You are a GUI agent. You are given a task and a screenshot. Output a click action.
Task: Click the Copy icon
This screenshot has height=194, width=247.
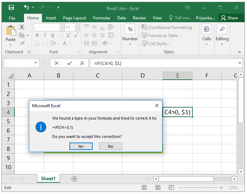22,35
